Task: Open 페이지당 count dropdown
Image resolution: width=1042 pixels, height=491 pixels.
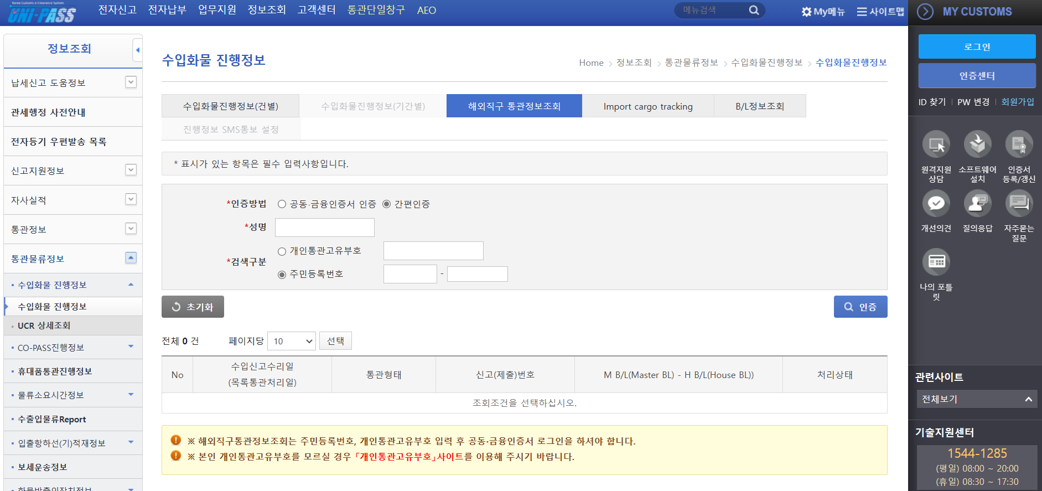Action: [x=292, y=341]
